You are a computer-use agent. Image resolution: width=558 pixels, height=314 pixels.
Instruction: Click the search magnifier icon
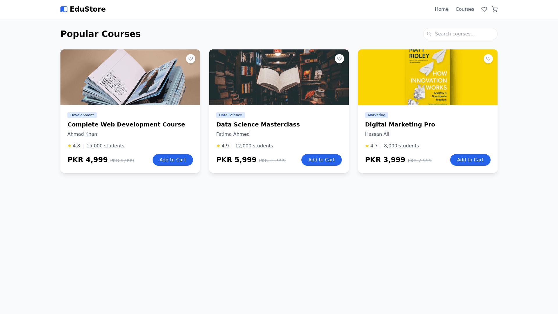(x=429, y=34)
